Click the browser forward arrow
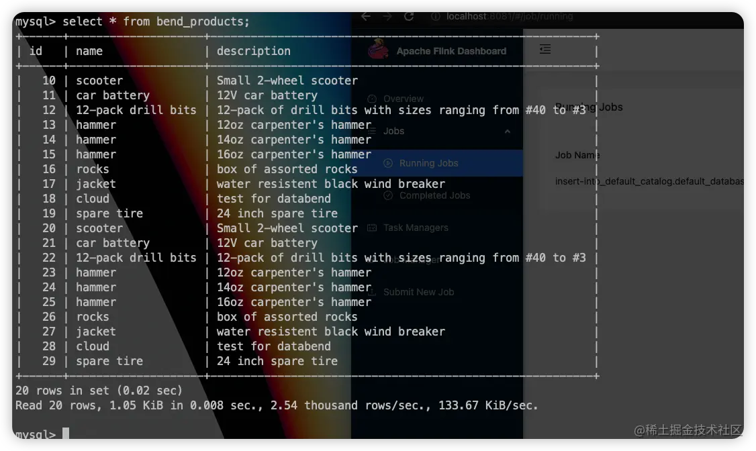Viewport: 756px width, 451px height. pyautogui.click(x=387, y=16)
